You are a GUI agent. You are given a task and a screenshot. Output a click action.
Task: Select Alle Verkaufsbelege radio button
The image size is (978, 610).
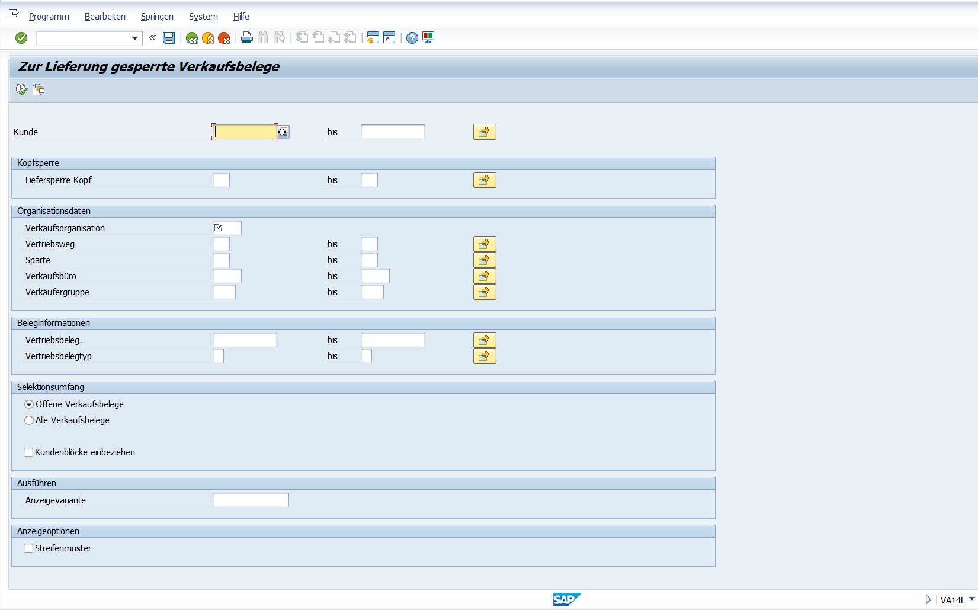[29, 420]
